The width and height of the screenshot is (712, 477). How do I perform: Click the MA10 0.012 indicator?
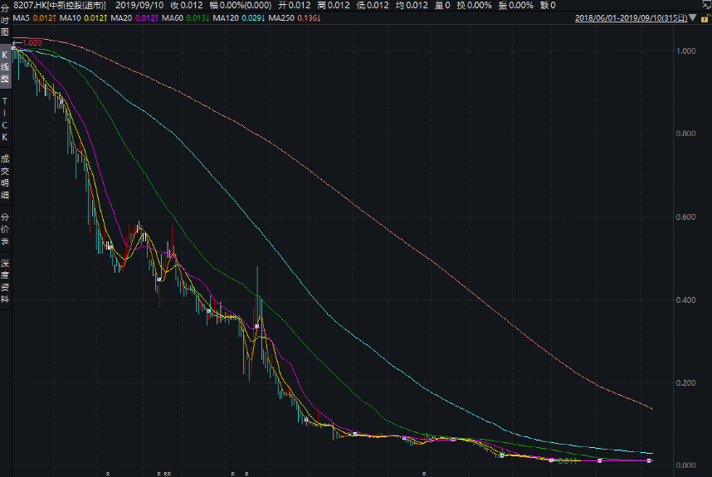click(83, 18)
